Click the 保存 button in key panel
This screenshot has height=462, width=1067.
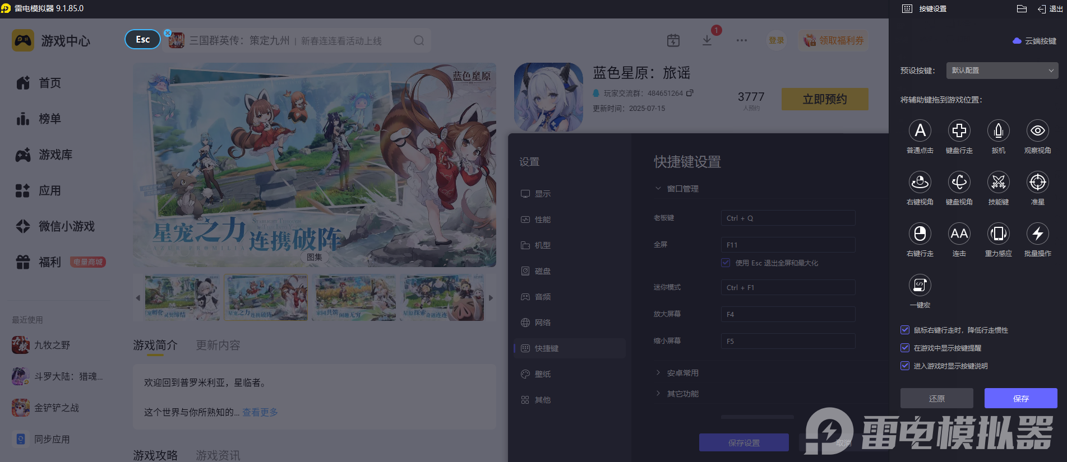pos(1021,398)
